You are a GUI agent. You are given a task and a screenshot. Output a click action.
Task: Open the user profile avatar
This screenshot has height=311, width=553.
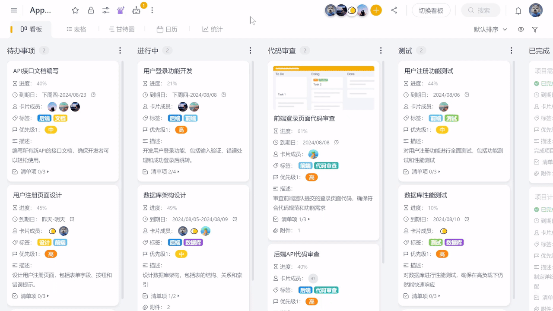pos(536,10)
